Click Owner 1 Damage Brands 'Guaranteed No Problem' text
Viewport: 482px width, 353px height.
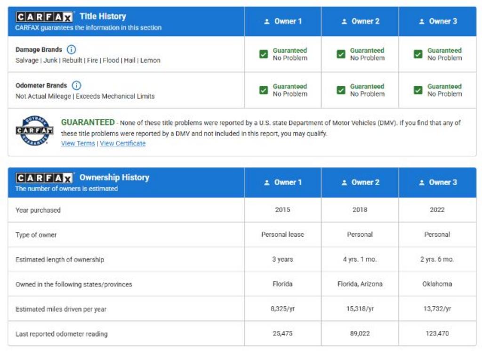click(290, 54)
